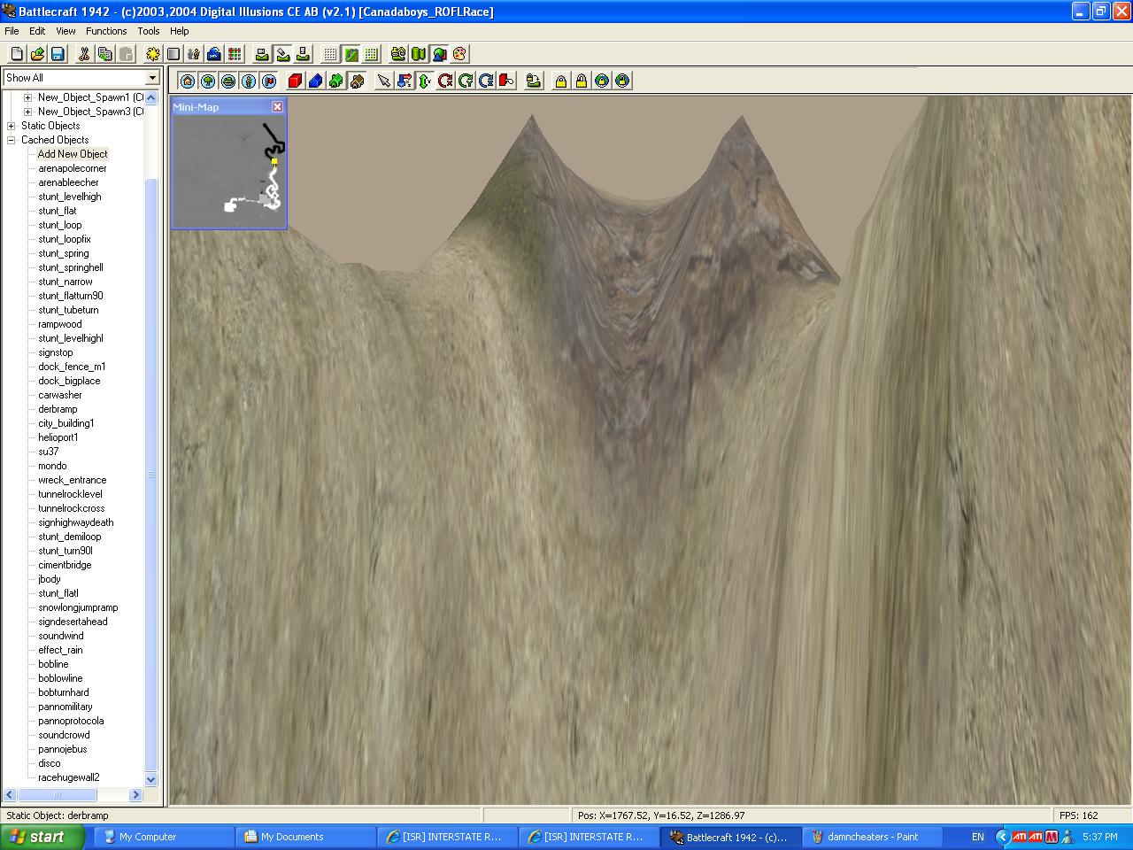The height and width of the screenshot is (850, 1133).
Task: Click the Cut scissors icon
Action: click(84, 54)
